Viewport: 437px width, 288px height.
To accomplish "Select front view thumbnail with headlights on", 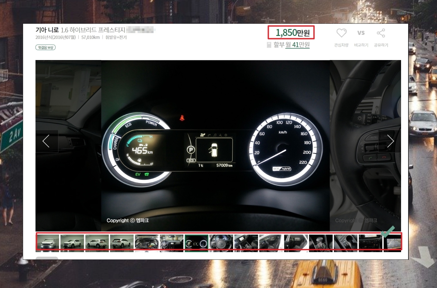I will click(47, 243).
